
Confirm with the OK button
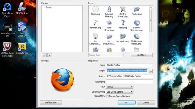[126, 103]
